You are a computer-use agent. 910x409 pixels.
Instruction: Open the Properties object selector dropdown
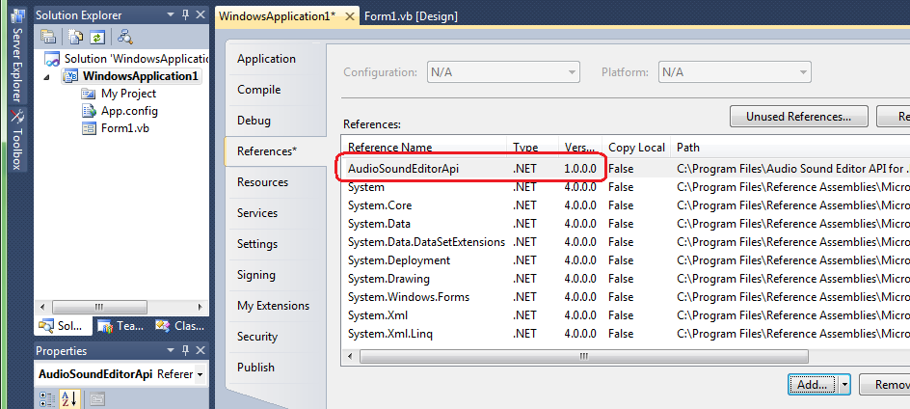pyautogui.click(x=200, y=374)
